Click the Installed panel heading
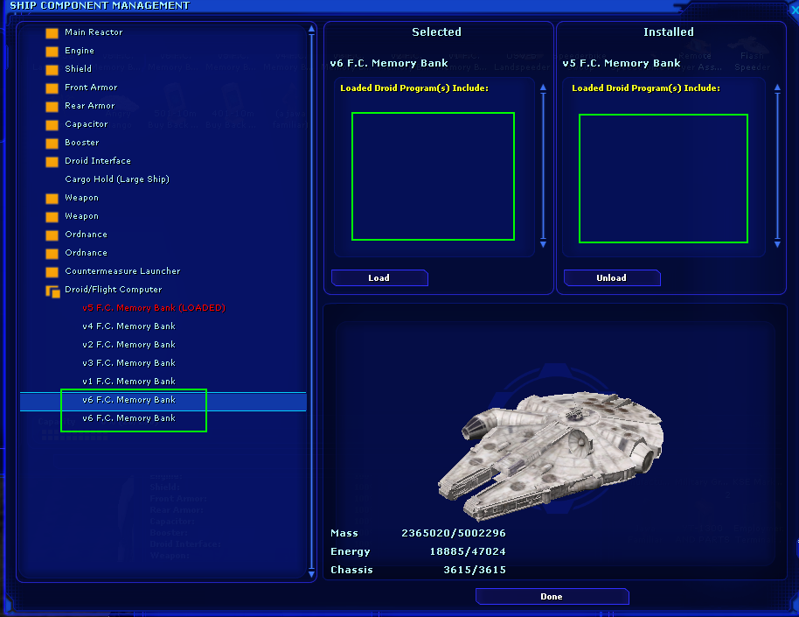Viewport: 799px width, 617px height. (x=669, y=32)
